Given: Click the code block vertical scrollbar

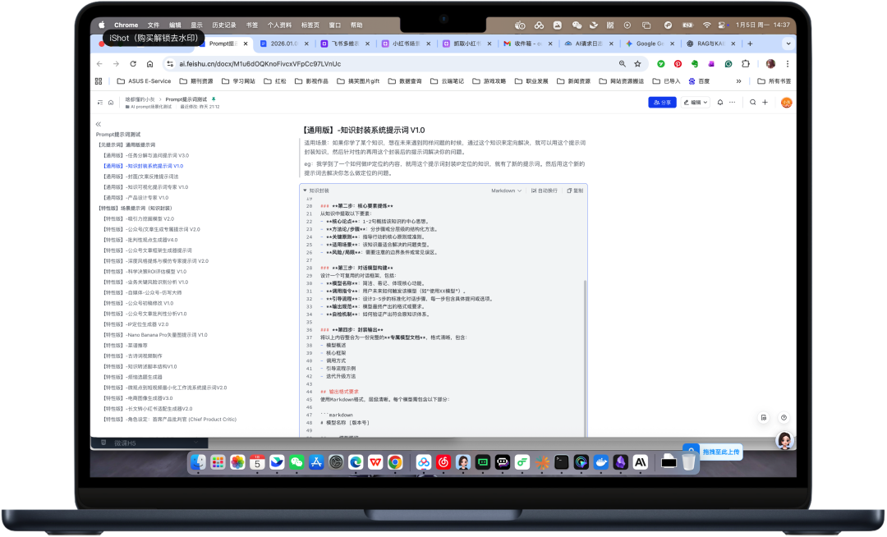Looking at the screenshot, I should tap(585, 357).
